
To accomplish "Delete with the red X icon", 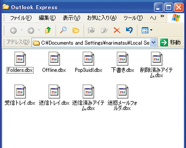I will tap(117, 30).
